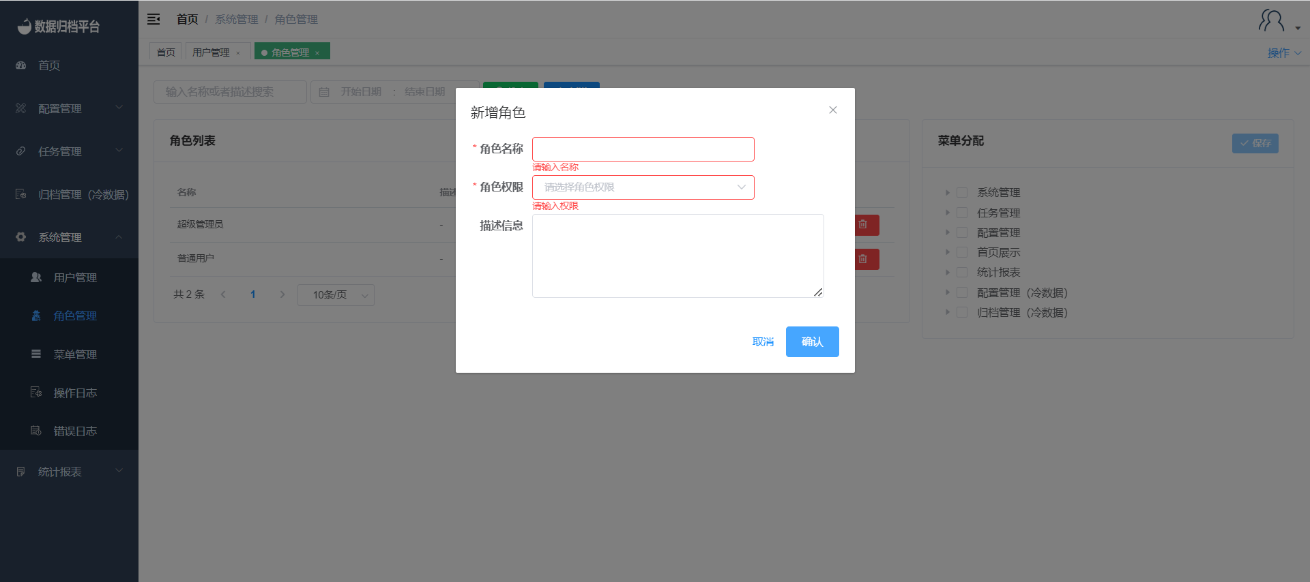The height and width of the screenshot is (582, 1310).
Task: Expand the 统计报表 tree node arrow
Action: click(x=948, y=272)
